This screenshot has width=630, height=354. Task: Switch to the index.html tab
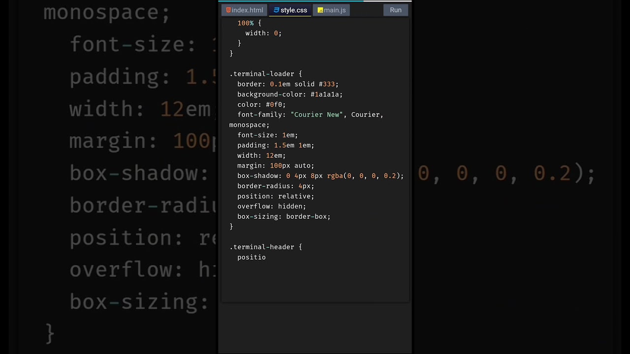click(x=244, y=10)
